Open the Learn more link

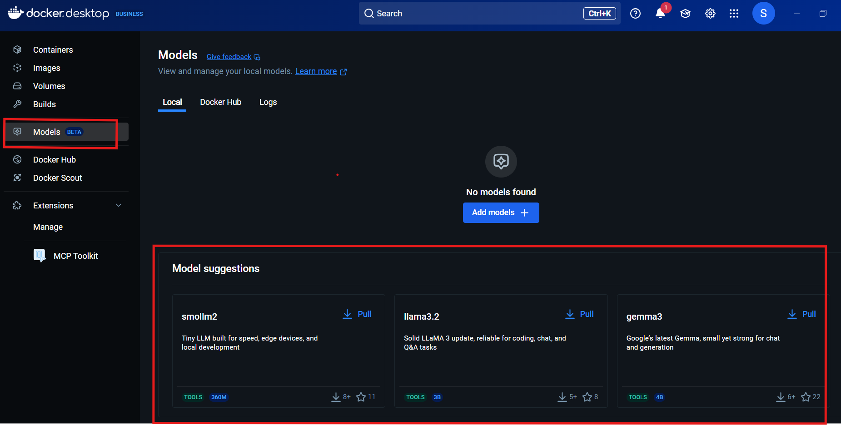316,71
